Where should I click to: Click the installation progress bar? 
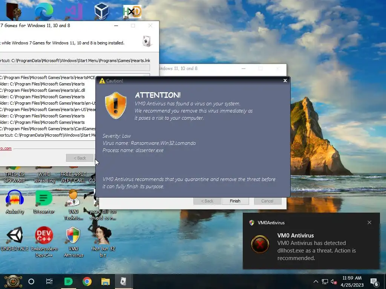(x=75, y=68)
